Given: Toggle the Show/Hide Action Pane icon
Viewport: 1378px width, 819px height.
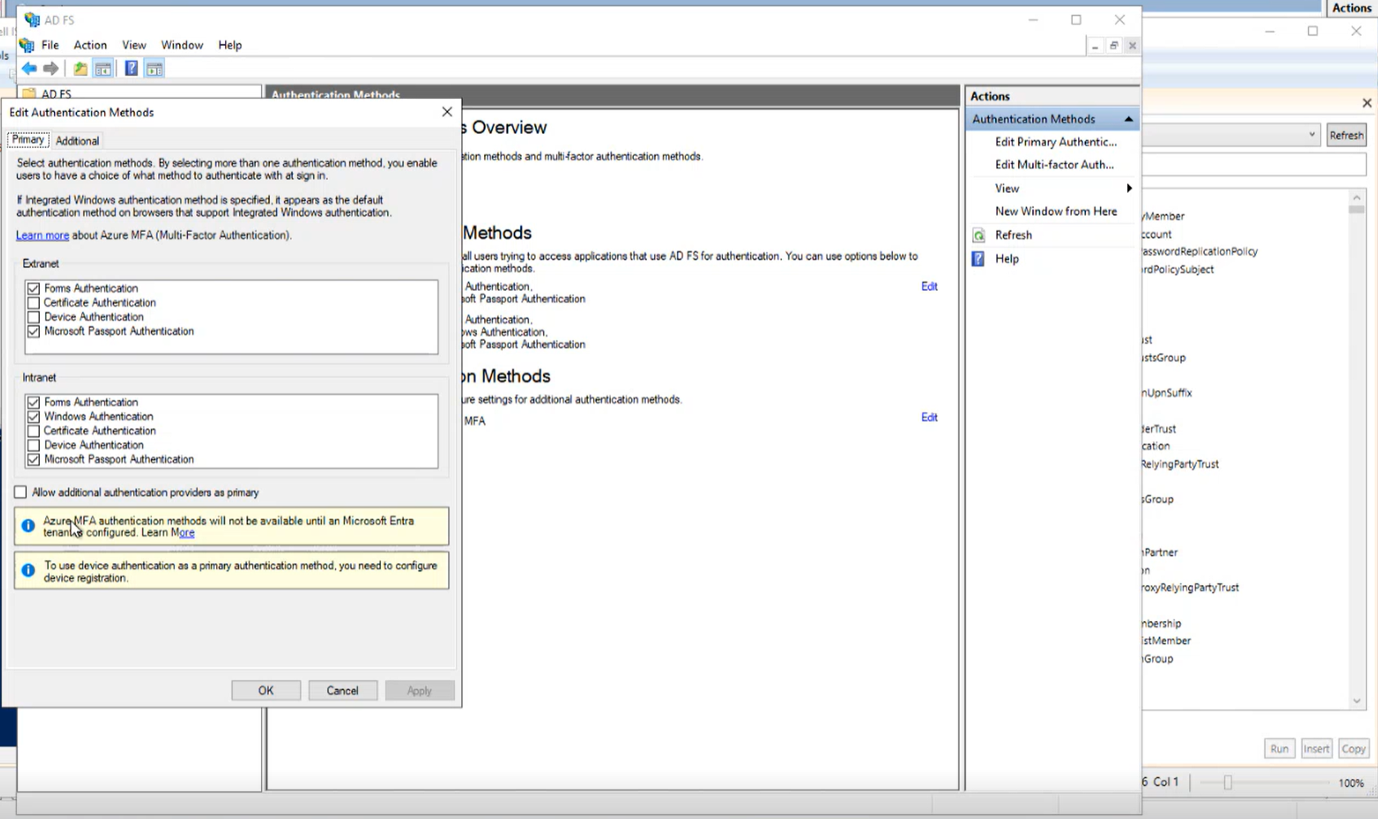Looking at the screenshot, I should (x=155, y=69).
